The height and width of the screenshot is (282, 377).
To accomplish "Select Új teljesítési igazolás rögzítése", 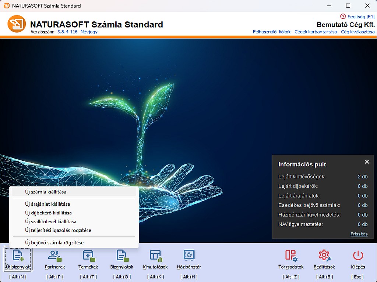I will [58, 231].
